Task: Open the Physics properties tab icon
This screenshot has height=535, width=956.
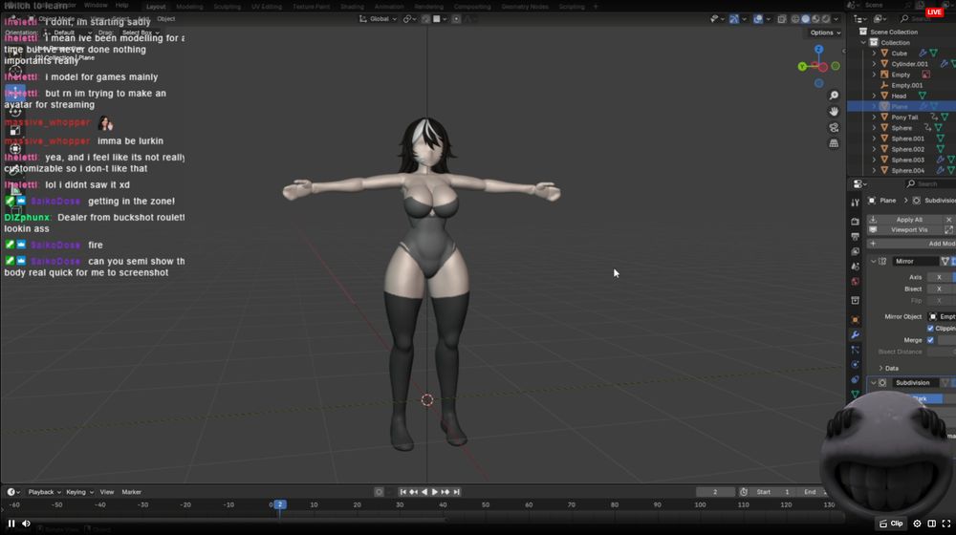Action: (855, 364)
